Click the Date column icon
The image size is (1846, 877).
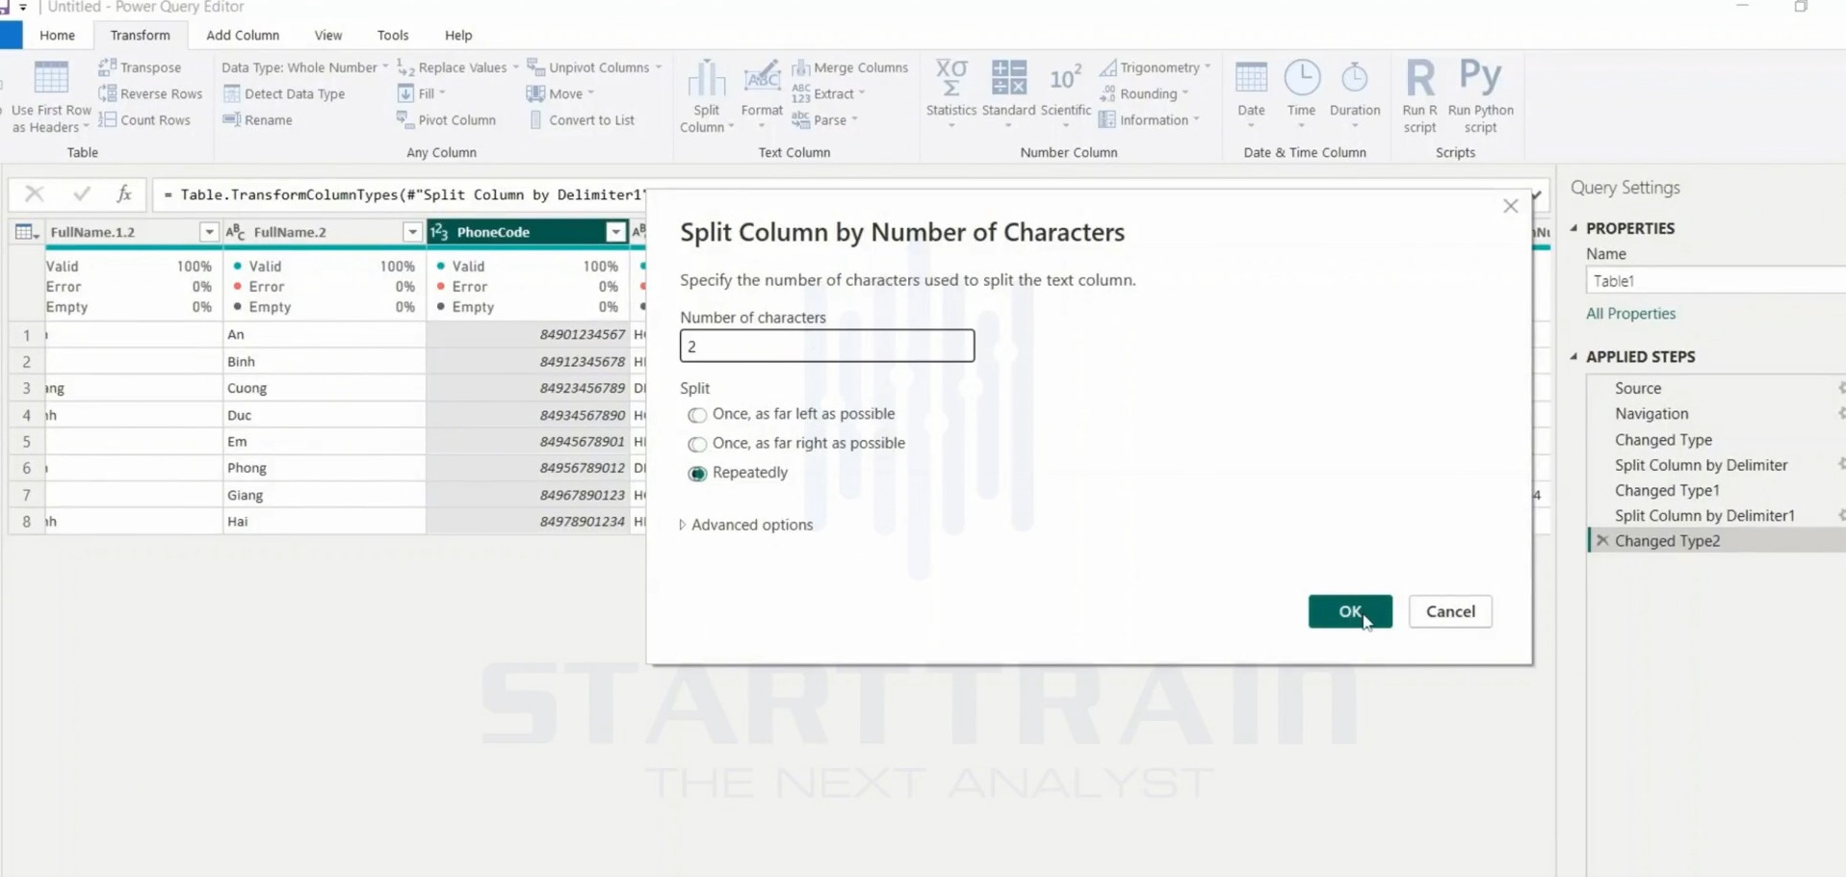point(1251,77)
